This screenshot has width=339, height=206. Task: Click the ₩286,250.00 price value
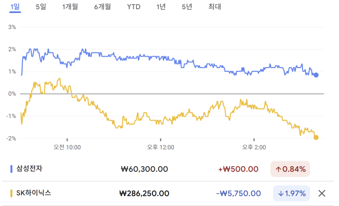pos(144,193)
